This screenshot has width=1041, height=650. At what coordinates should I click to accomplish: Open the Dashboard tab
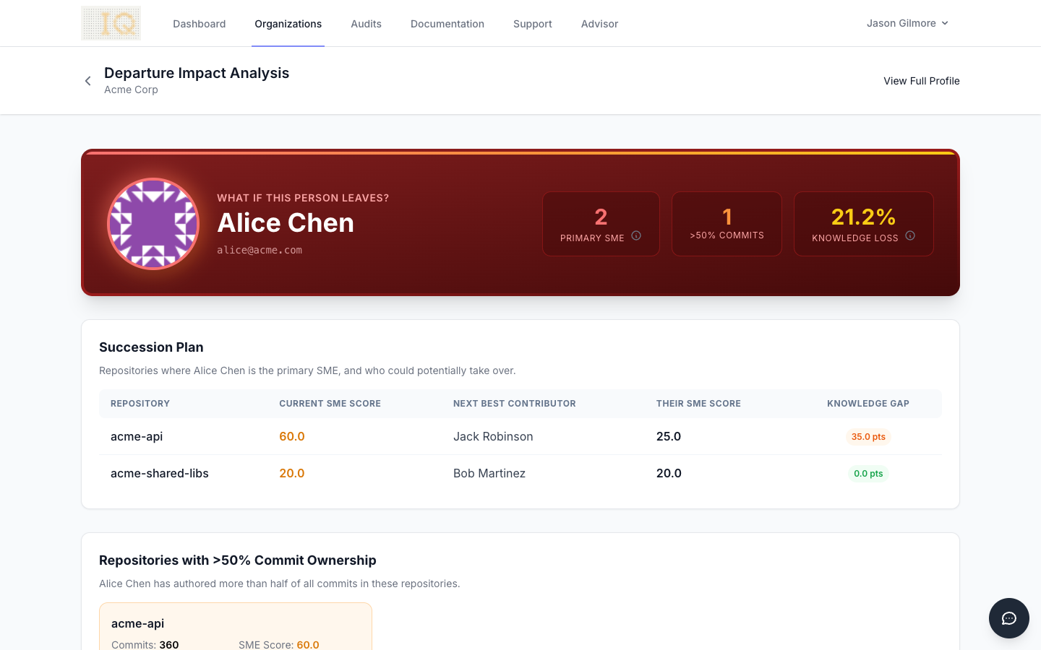199,24
